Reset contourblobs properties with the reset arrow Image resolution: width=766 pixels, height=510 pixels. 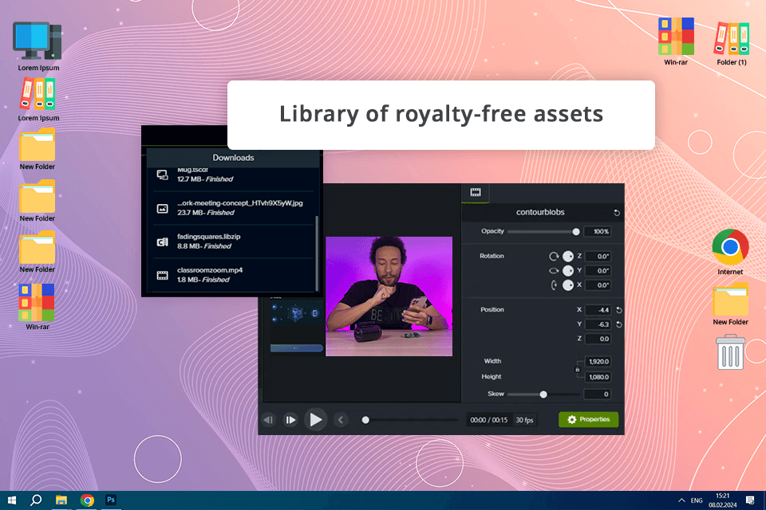pos(617,213)
